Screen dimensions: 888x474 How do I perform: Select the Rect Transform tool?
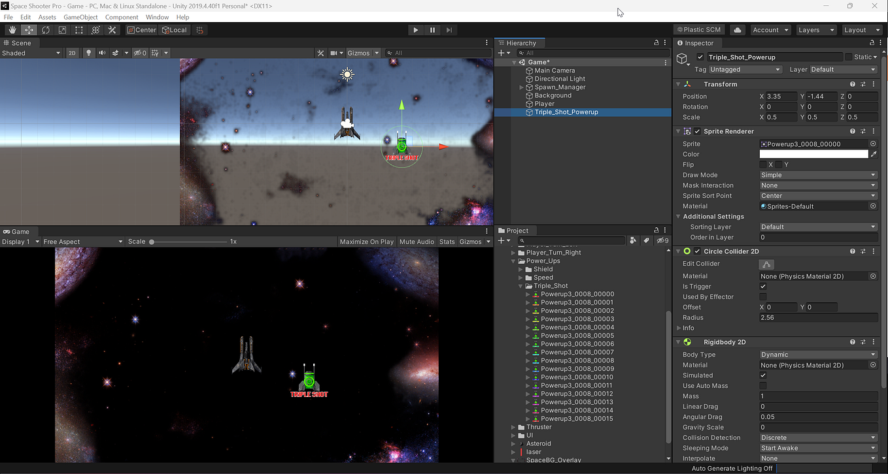coord(79,29)
